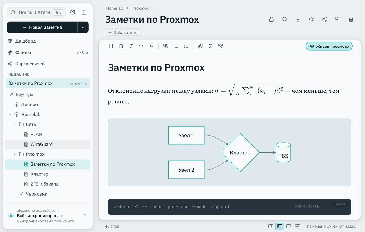The width and height of the screenshot is (365, 232).
Task: Star the note as favorite
Action: tap(311, 19)
